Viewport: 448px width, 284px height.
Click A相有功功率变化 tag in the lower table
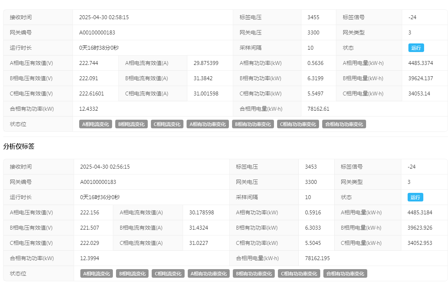pos(209,274)
